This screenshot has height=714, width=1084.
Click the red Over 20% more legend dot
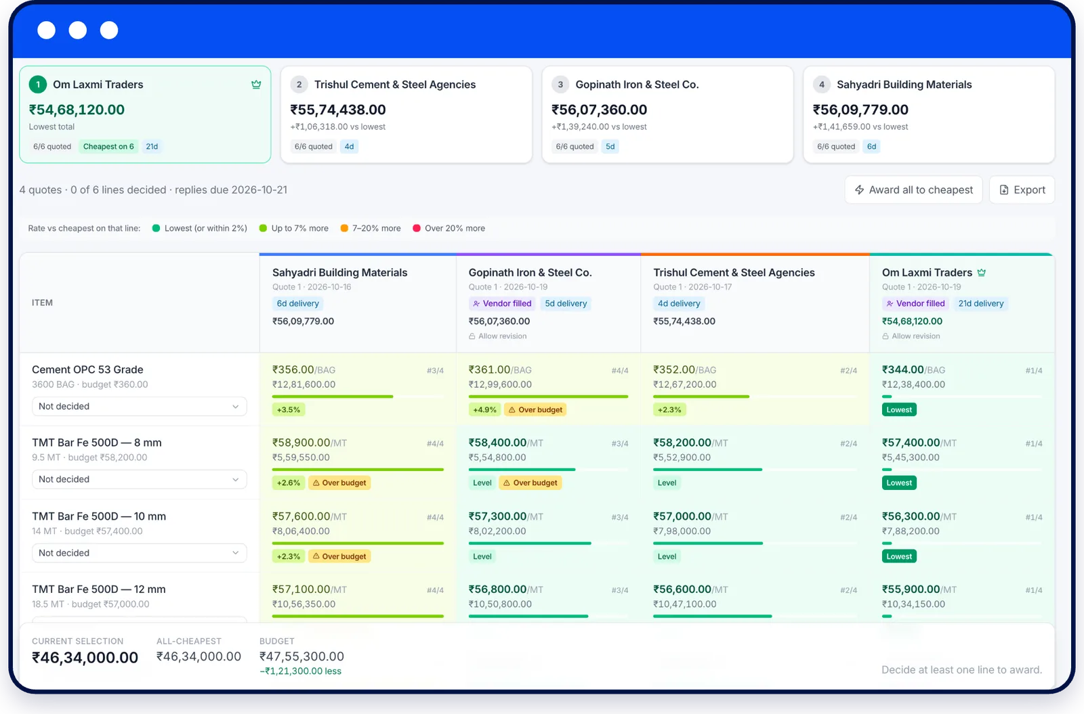coord(417,229)
